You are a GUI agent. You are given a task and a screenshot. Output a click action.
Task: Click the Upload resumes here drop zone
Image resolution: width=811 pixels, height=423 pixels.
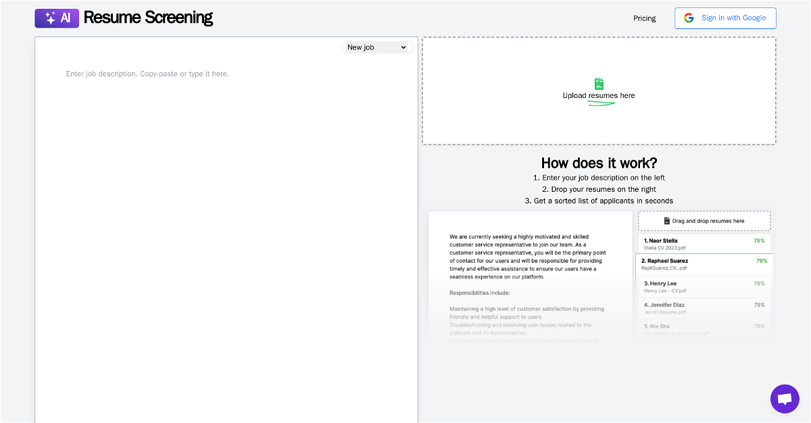(599, 91)
